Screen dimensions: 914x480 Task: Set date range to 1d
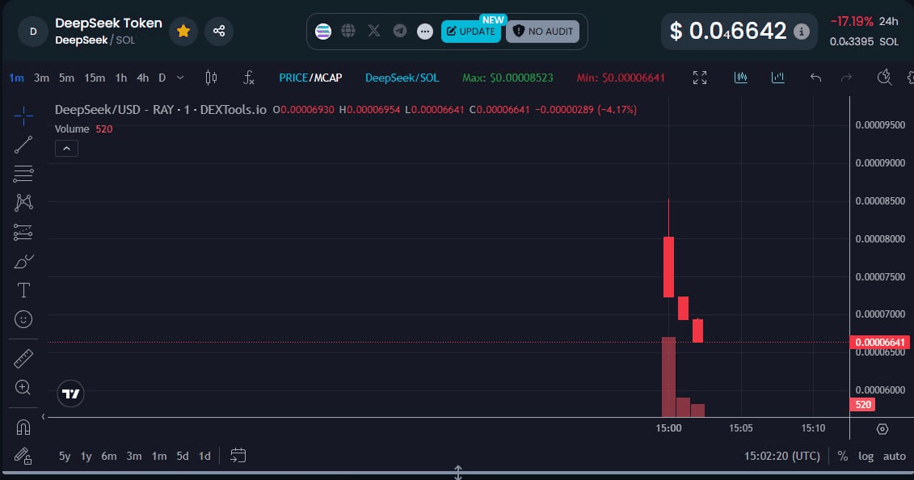204,456
